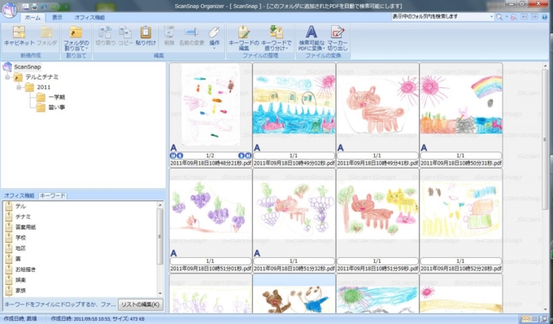Click the next search result arrow icon
553x324 pixels.
tap(534, 17)
